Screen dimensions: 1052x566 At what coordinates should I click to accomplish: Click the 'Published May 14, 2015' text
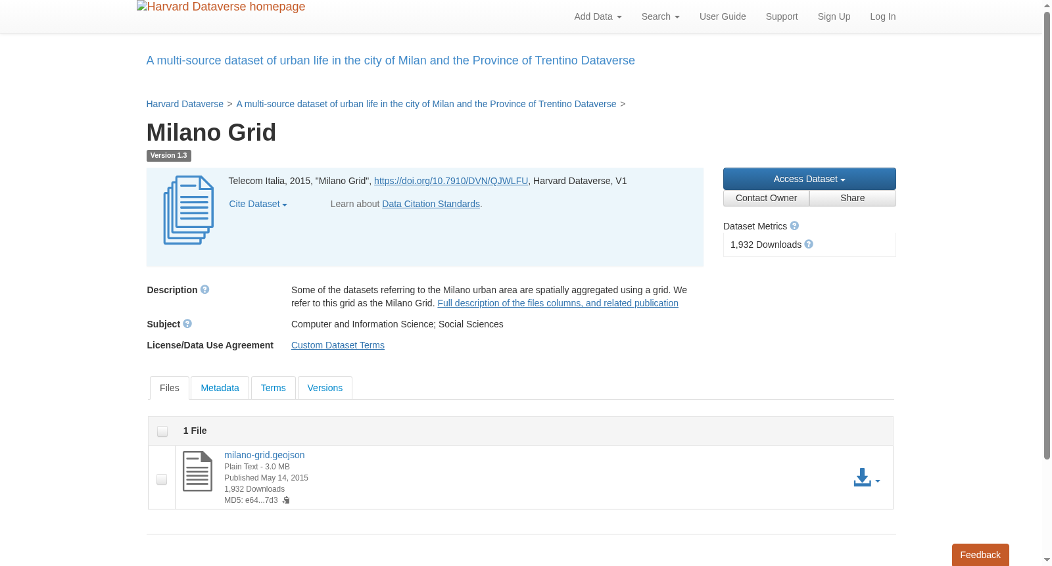tap(266, 478)
